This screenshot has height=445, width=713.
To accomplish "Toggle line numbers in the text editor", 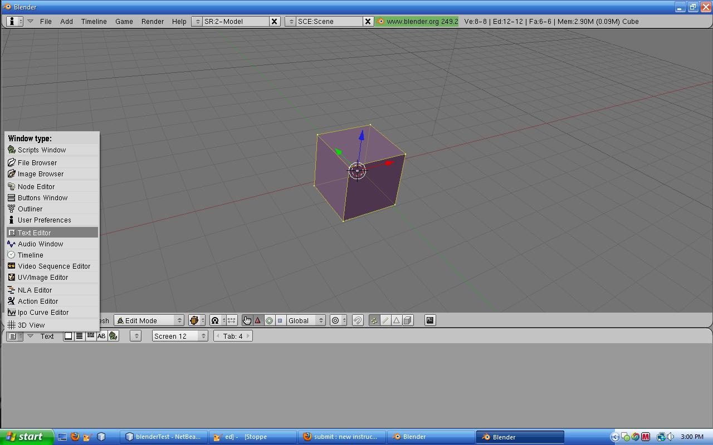I will click(x=79, y=335).
